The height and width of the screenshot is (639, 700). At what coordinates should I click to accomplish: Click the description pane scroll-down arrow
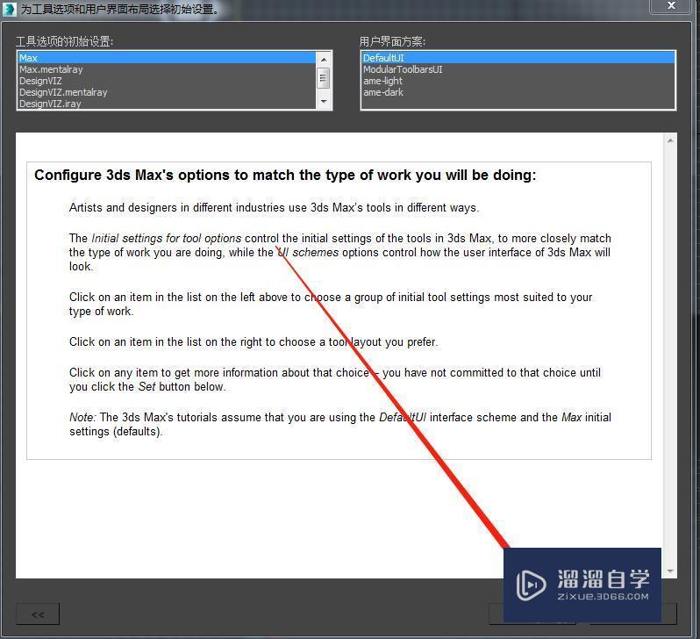670,571
